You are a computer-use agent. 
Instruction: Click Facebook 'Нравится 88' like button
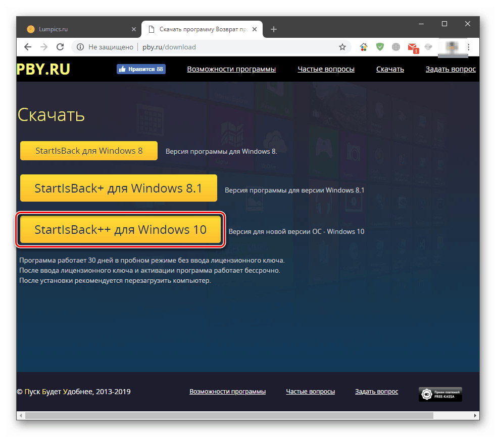point(141,69)
